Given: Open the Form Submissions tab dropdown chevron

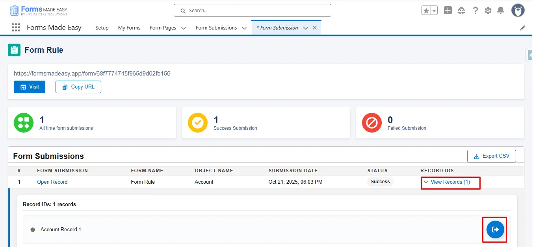Looking at the screenshot, I should (x=244, y=28).
